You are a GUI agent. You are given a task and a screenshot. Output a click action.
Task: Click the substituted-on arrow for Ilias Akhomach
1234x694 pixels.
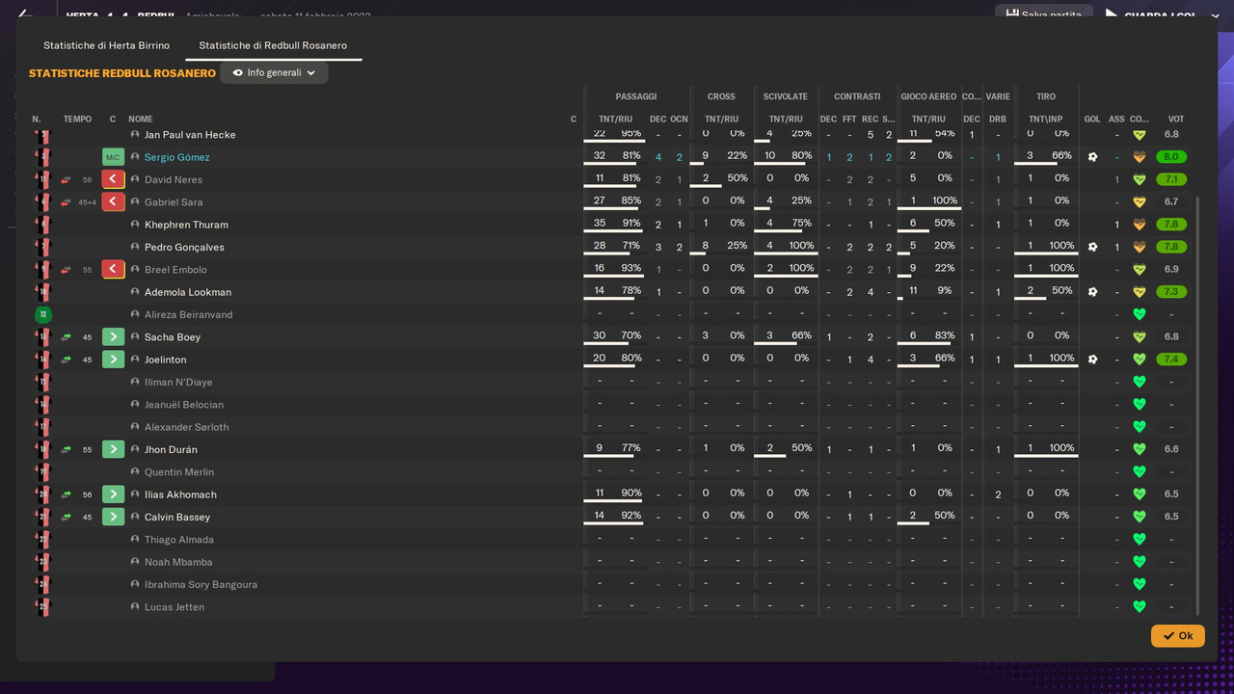point(113,494)
